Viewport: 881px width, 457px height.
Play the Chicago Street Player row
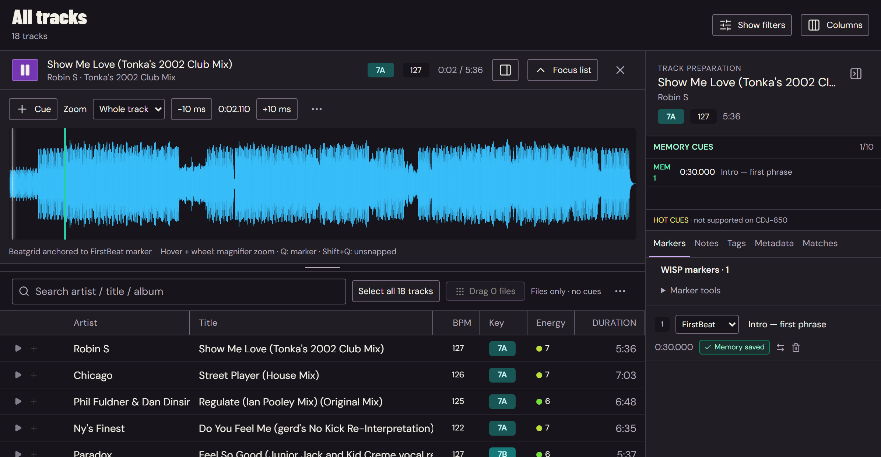tap(18, 375)
